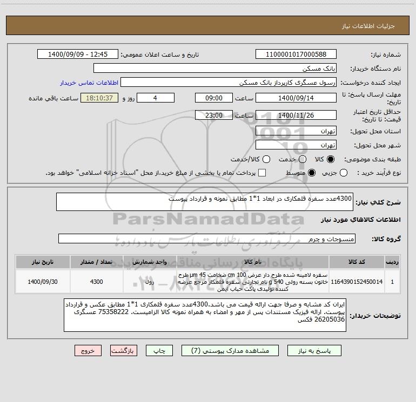Click the 'تعداد / مقدار' column header
This screenshot has width=416, height=402.
[96, 262]
